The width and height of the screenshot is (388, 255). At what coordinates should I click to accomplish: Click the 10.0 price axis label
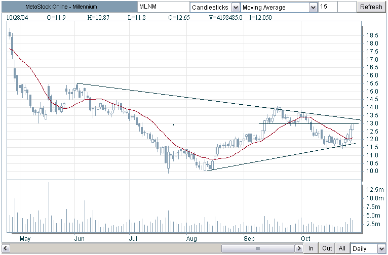pyautogui.click(x=372, y=171)
